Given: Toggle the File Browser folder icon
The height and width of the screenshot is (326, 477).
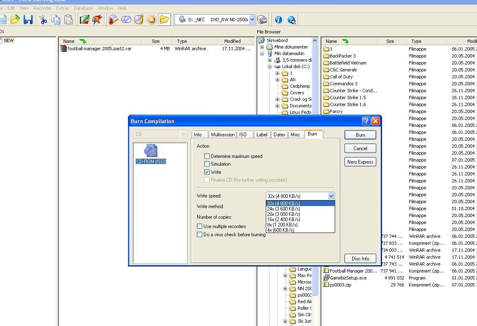Looking at the screenshot, I should [164, 20].
